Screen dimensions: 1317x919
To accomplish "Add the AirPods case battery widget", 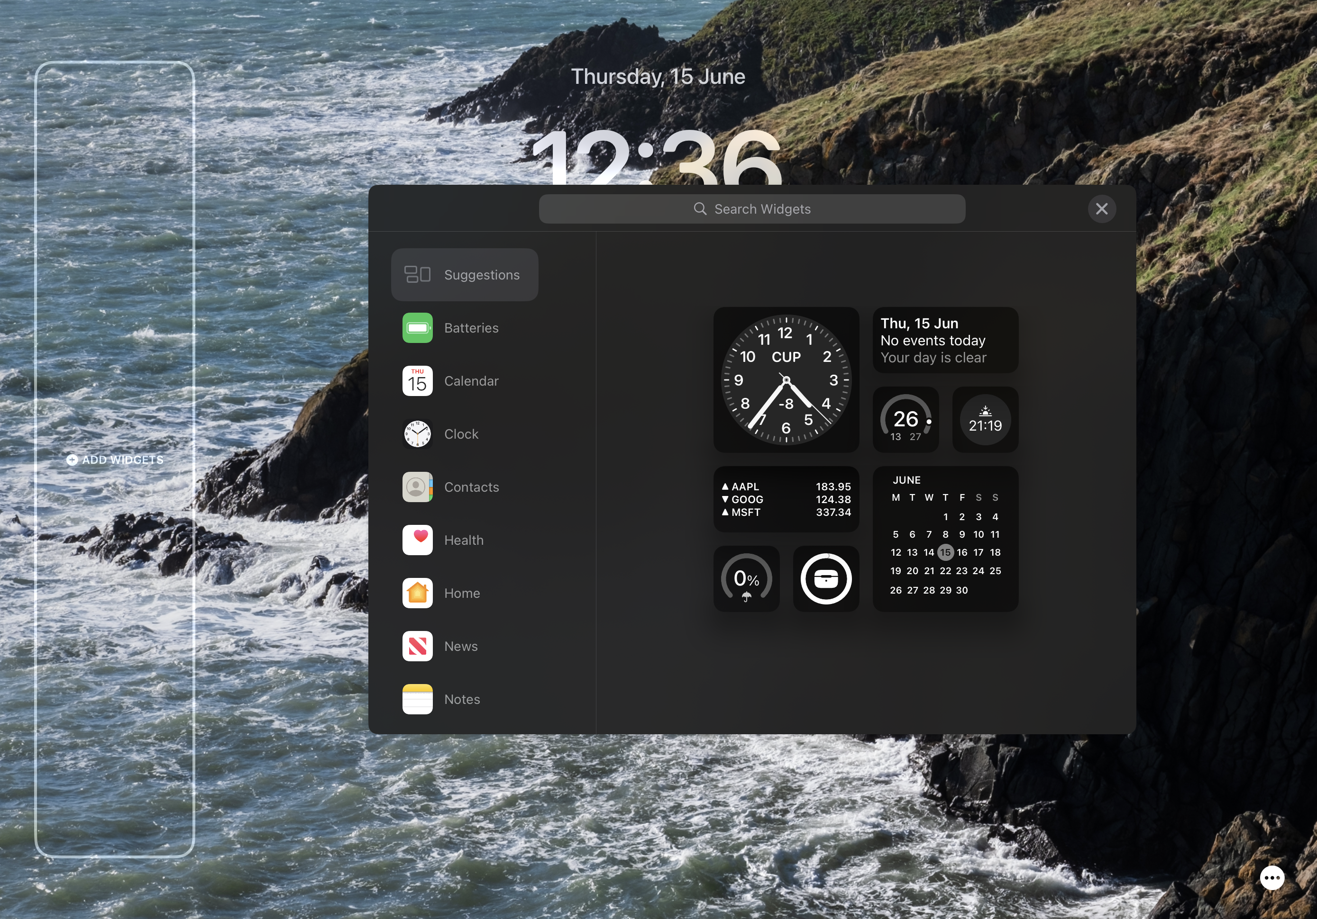I will click(826, 579).
